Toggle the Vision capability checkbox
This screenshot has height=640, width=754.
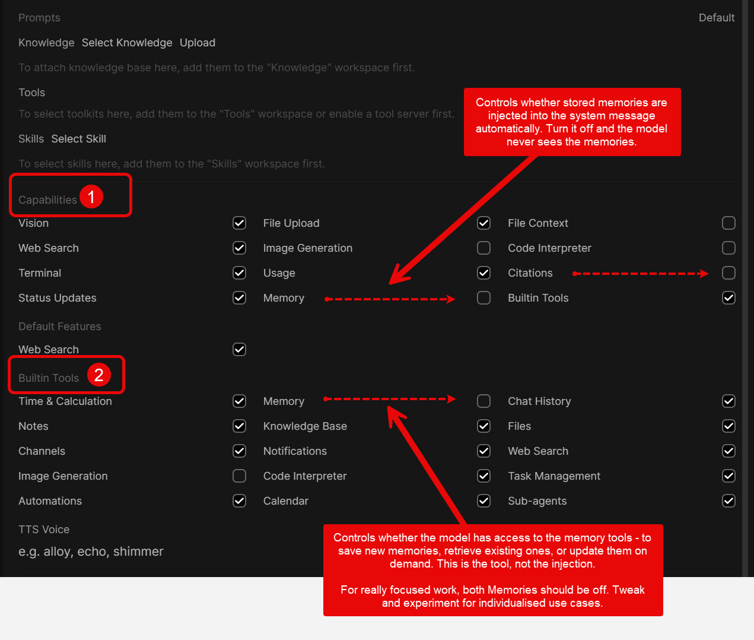239,223
